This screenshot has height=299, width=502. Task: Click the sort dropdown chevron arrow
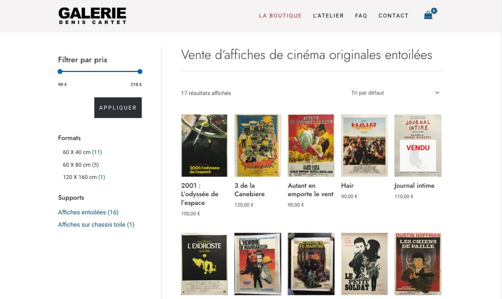[437, 93]
